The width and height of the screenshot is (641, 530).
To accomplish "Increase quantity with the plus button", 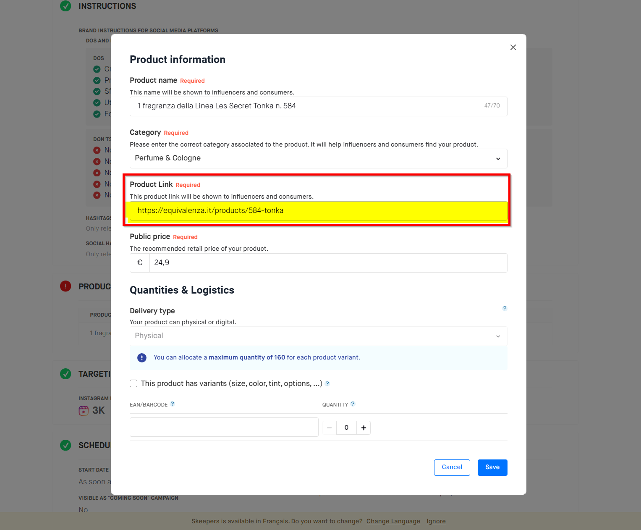I will point(364,428).
